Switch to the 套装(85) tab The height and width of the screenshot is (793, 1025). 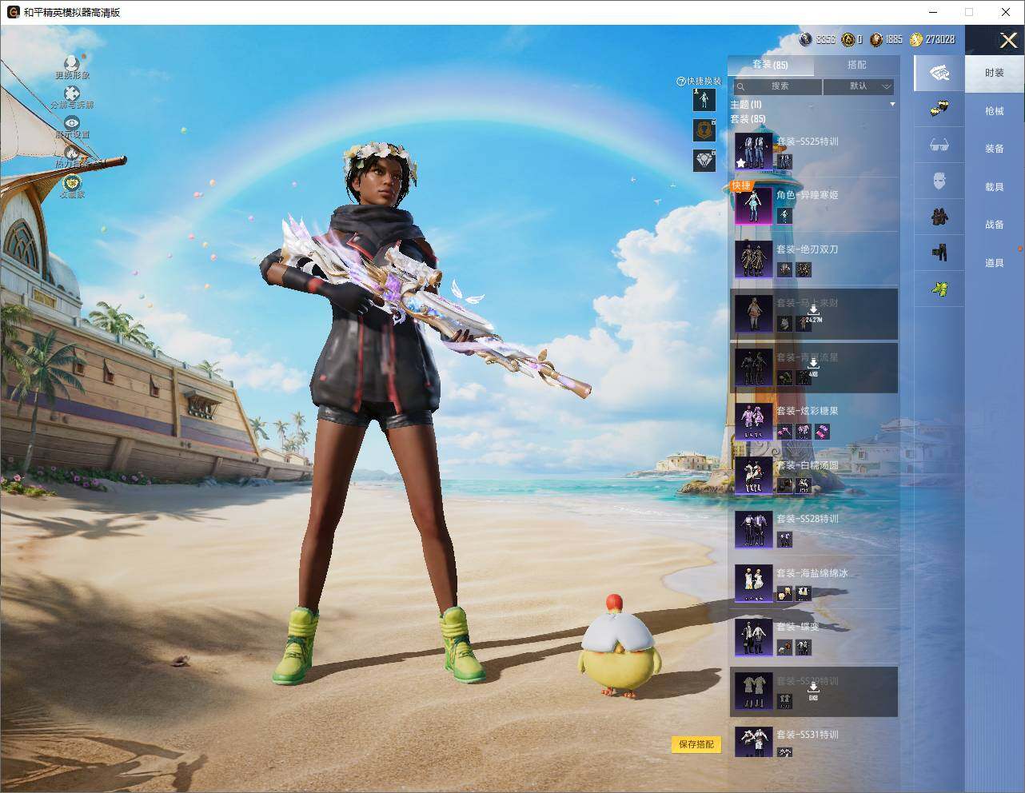pyautogui.click(x=770, y=65)
